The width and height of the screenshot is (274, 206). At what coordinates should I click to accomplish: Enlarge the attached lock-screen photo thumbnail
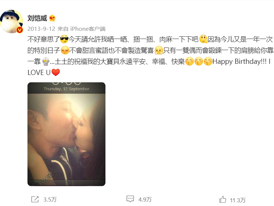(x=66, y=134)
